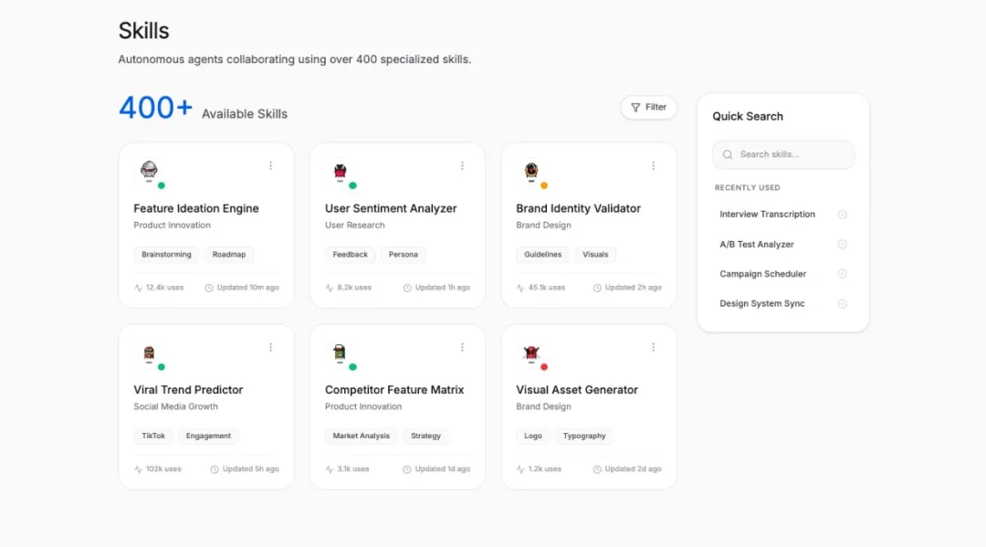Click the User Sentiment Analyzer avatar icon

coord(341,171)
